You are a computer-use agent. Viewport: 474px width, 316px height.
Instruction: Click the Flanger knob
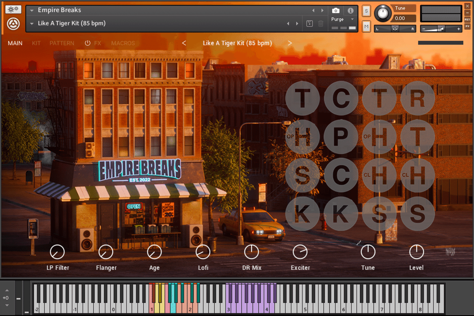106,252
